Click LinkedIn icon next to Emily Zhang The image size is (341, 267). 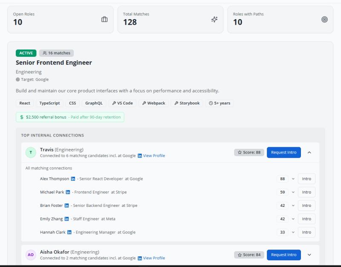(x=66, y=219)
